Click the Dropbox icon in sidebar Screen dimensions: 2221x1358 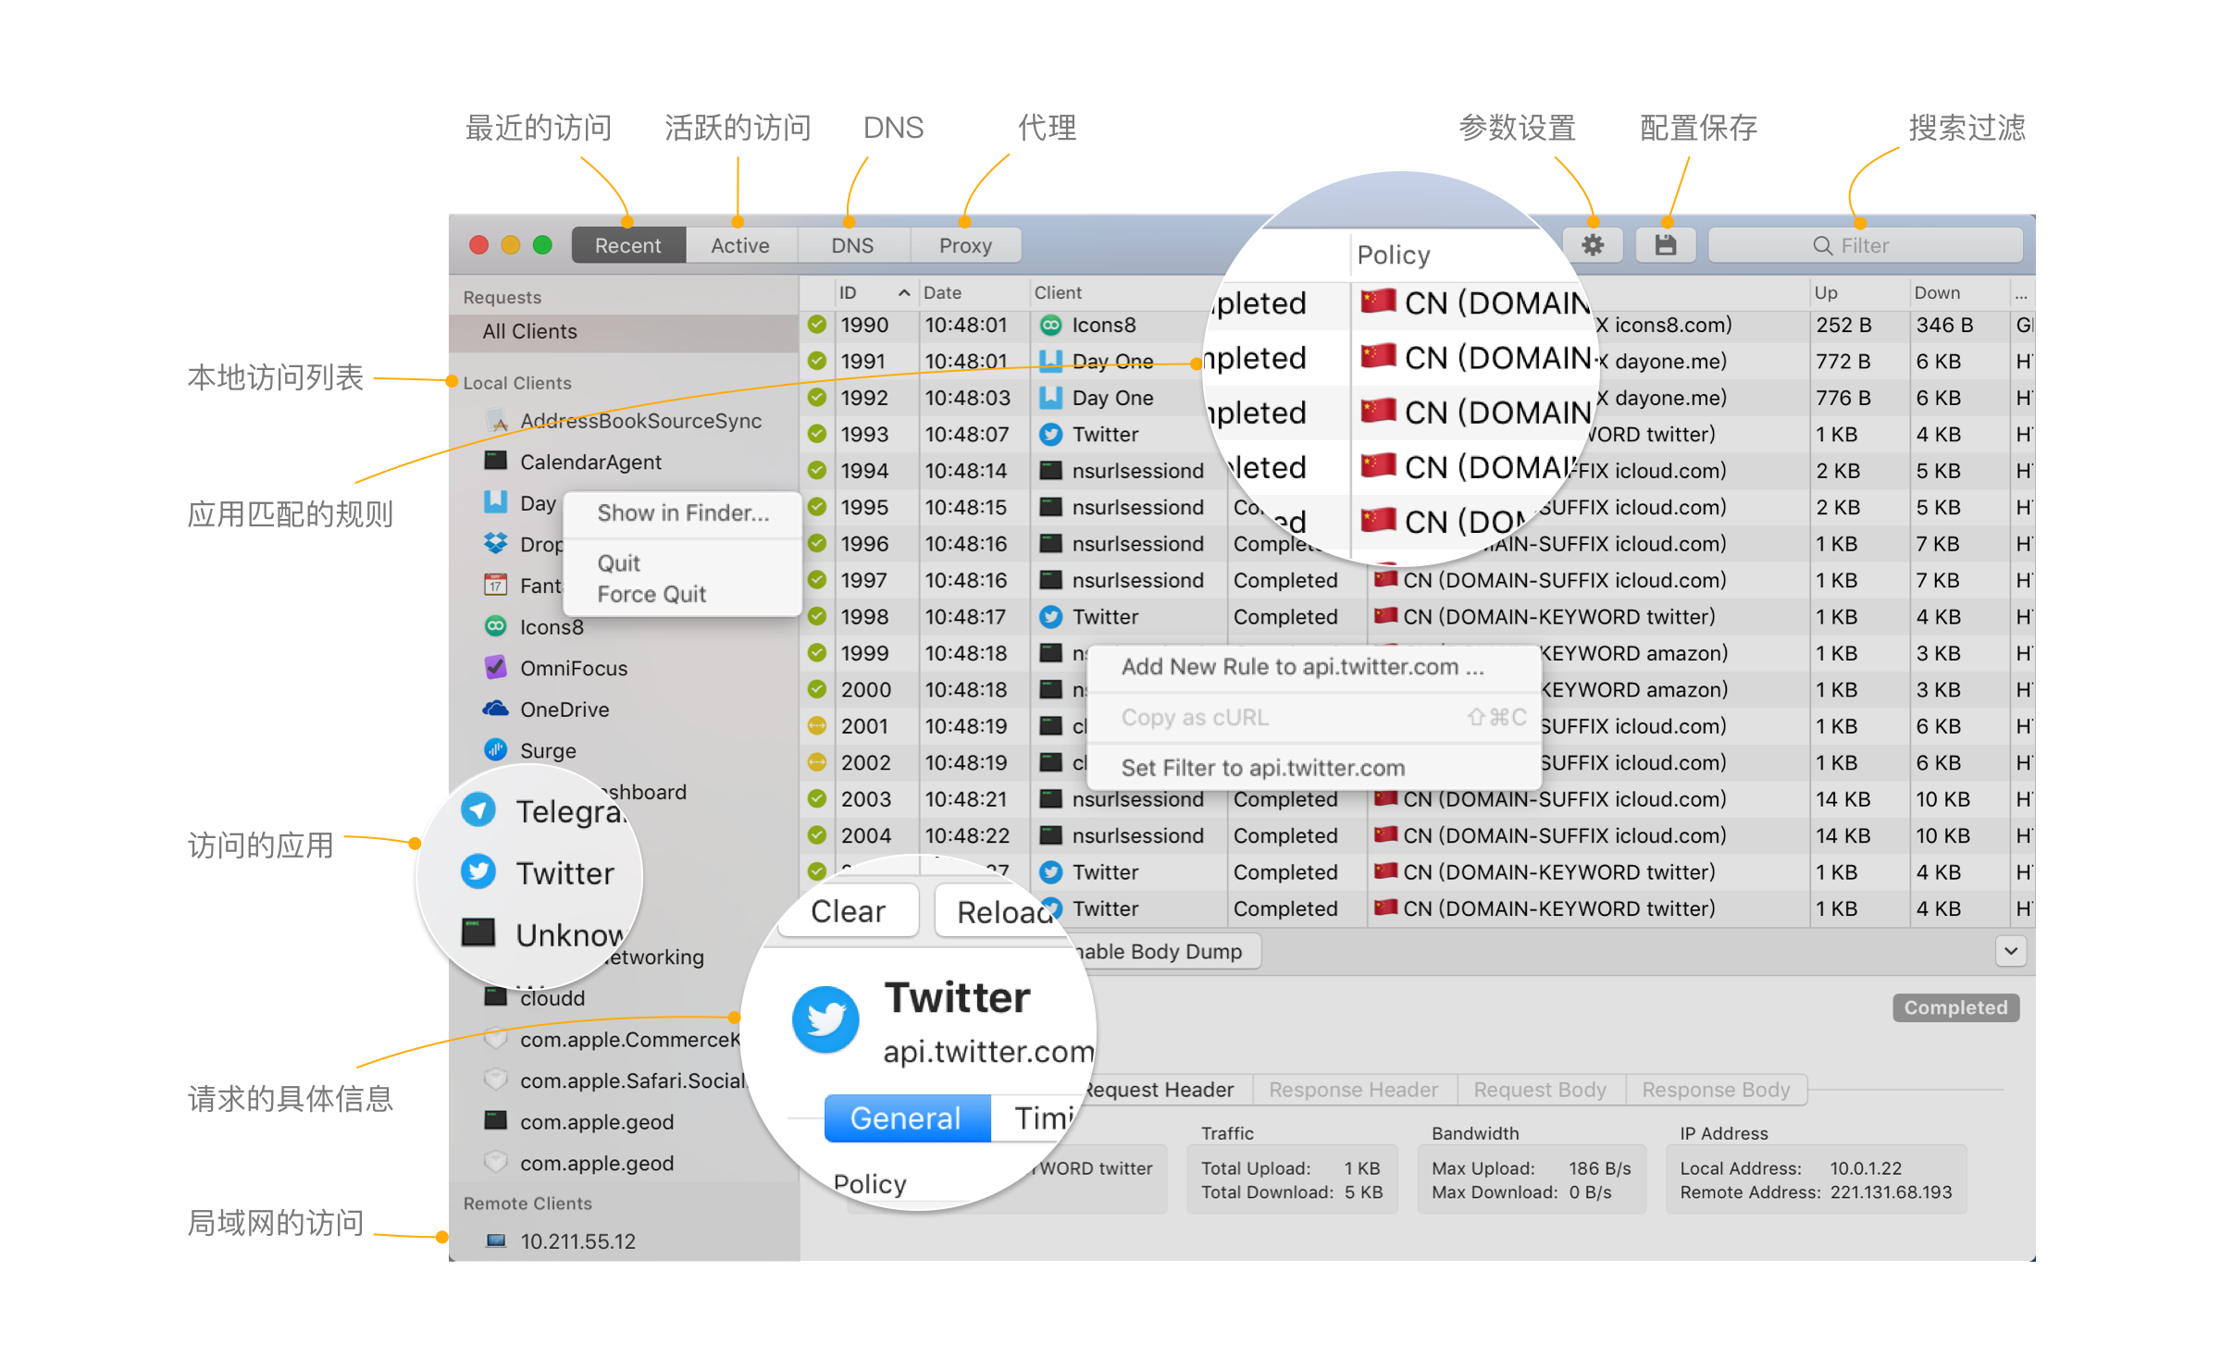tap(496, 544)
